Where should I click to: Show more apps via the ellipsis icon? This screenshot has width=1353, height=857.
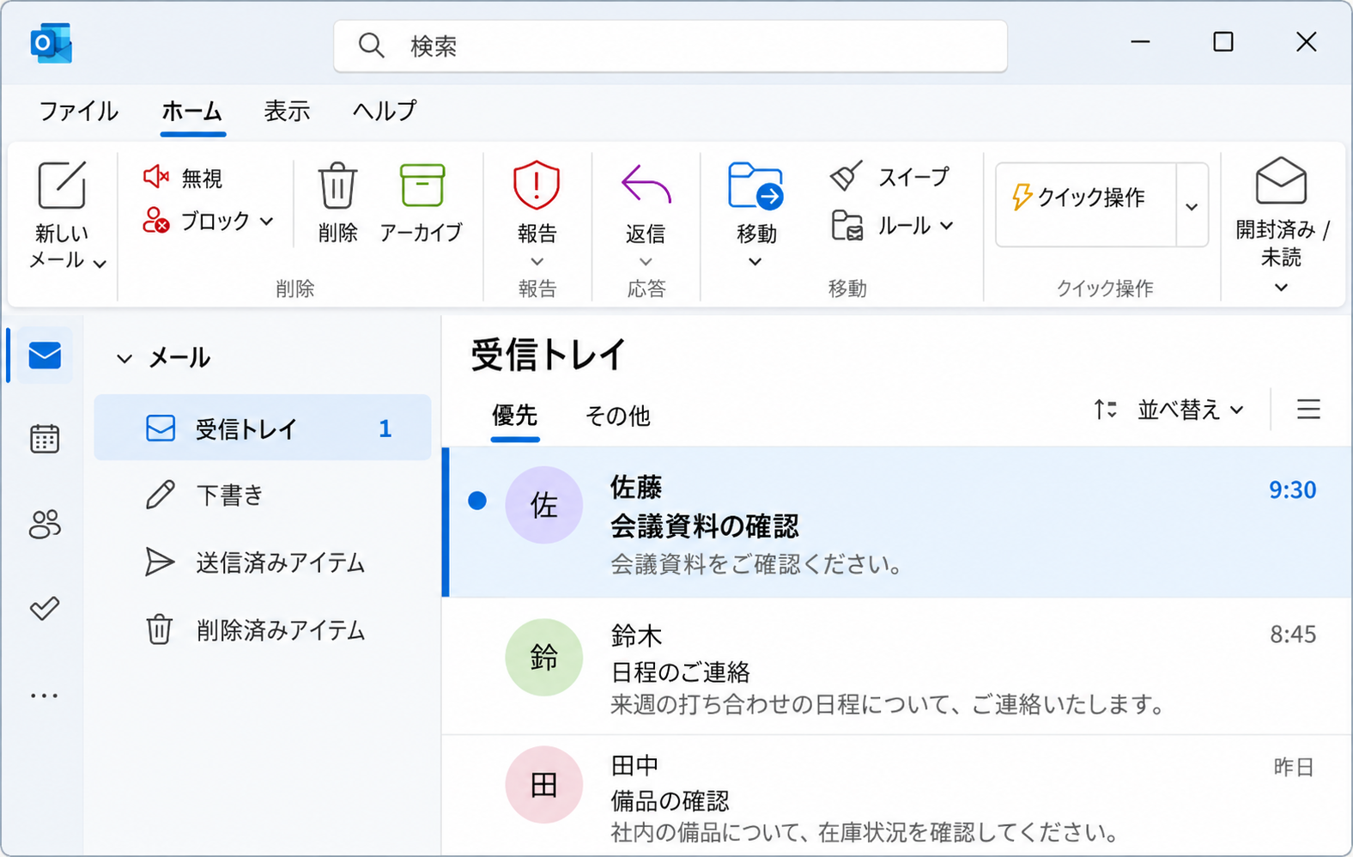(45, 696)
